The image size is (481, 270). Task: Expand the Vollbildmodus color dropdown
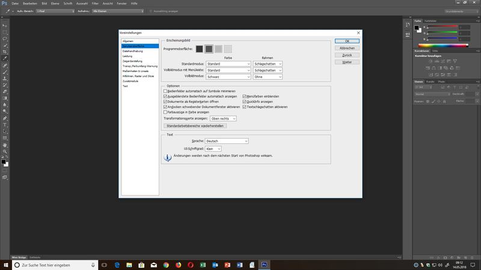[228, 77]
